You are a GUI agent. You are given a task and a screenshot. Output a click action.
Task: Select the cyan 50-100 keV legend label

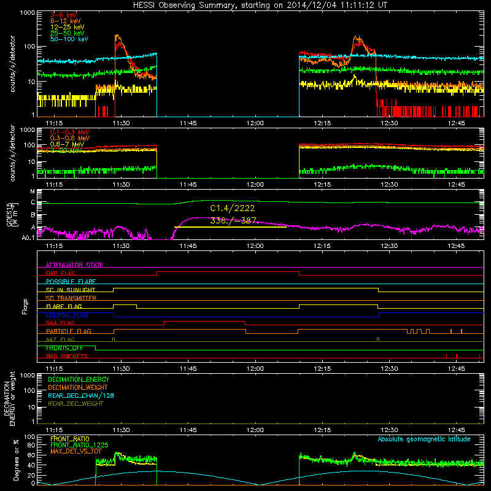tap(69, 39)
